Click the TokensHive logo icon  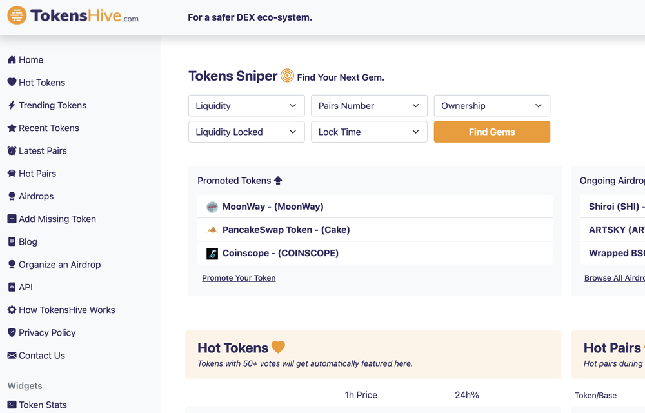tap(17, 15)
